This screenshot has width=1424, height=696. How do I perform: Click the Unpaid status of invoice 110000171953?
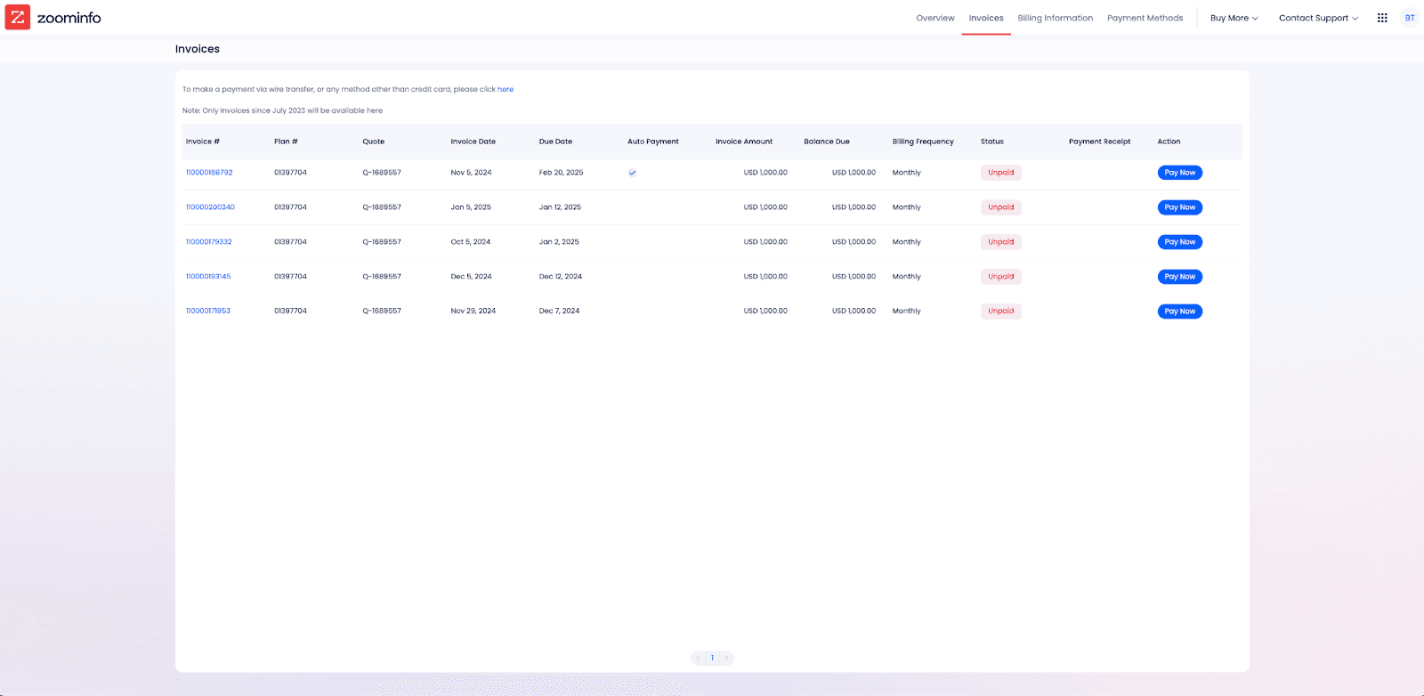(1001, 312)
